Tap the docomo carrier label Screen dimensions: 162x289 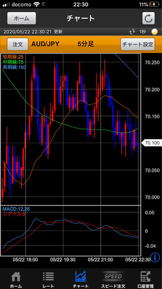coord(21,5)
